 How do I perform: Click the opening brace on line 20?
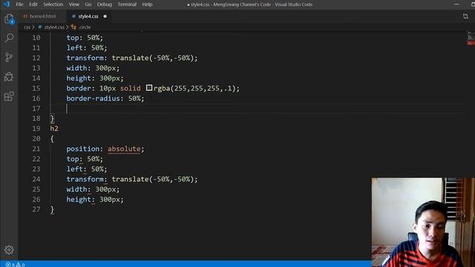[52, 139]
